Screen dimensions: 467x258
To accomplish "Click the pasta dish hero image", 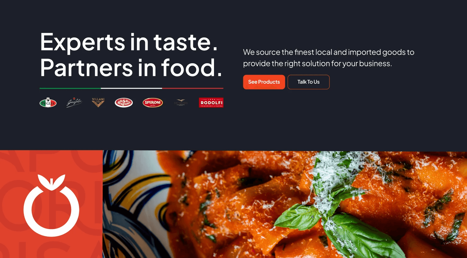I will [x=285, y=204].
